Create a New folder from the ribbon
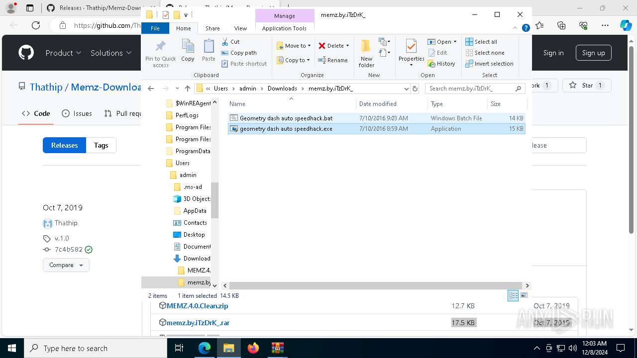 [x=366, y=53]
